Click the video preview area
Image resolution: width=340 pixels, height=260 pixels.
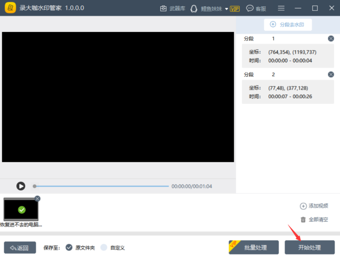tap(118, 97)
